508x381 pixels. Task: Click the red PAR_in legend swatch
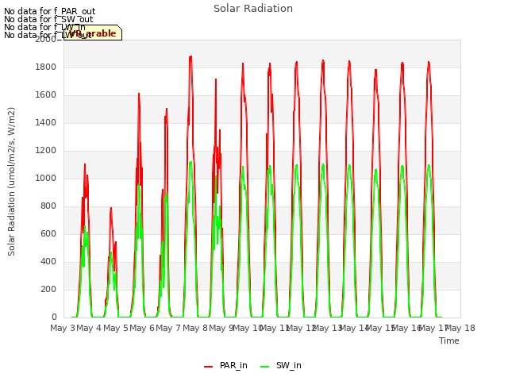tap(208, 367)
